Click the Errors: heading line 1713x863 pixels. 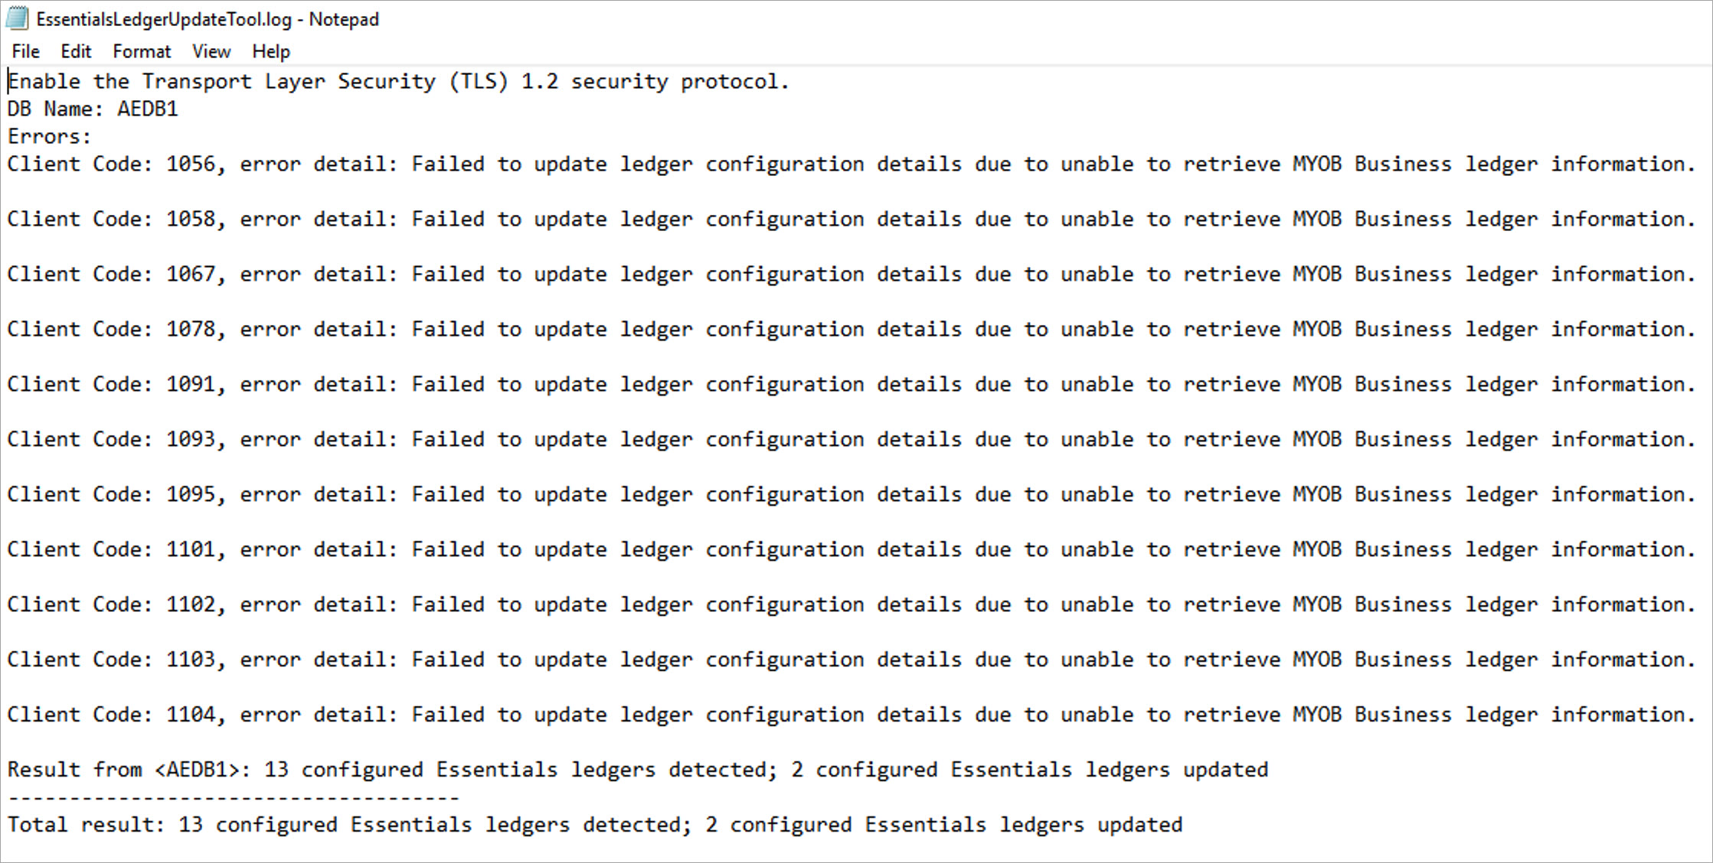(47, 136)
